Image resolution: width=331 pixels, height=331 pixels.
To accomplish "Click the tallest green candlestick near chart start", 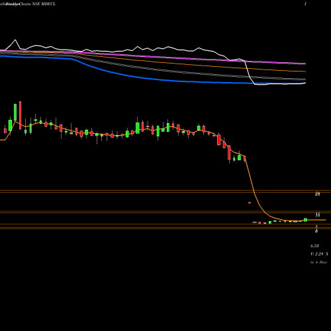I will click(x=15, y=112).
